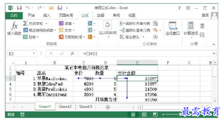
Task: Click the Save icon in quick access toolbar
Action: point(19,8)
